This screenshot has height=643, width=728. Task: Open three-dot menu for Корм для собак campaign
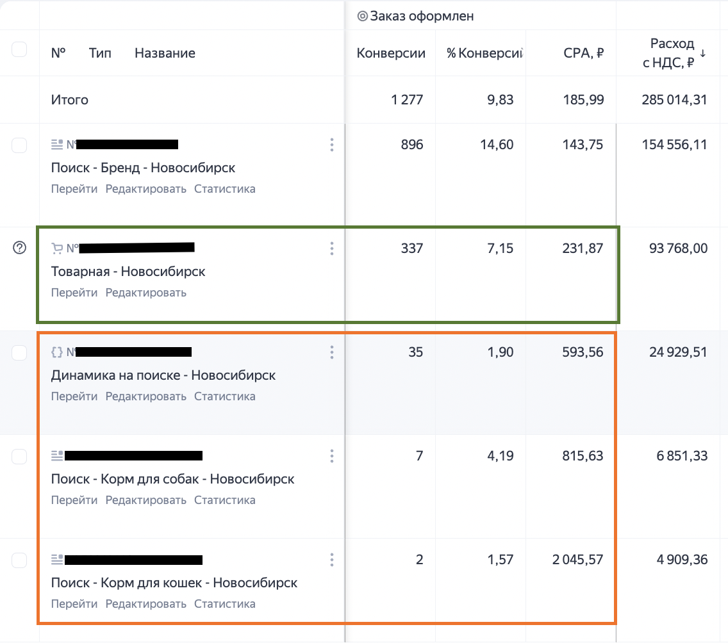331,456
